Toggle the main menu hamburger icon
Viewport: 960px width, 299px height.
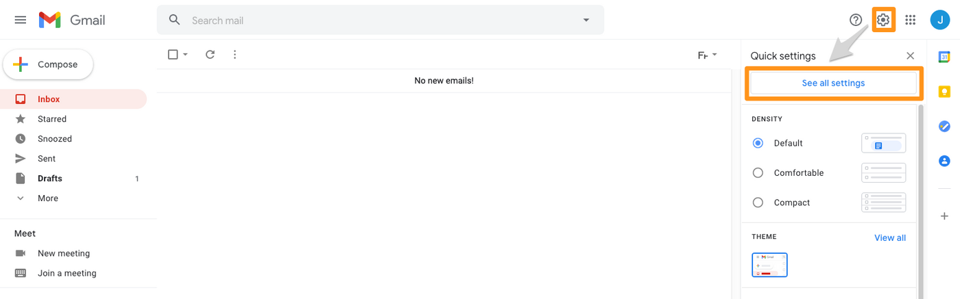point(21,20)
